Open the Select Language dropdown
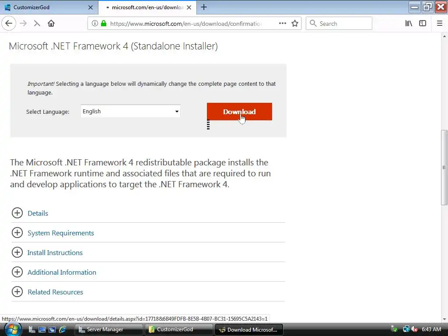The image size is (448, 336). tap(130, 111)
